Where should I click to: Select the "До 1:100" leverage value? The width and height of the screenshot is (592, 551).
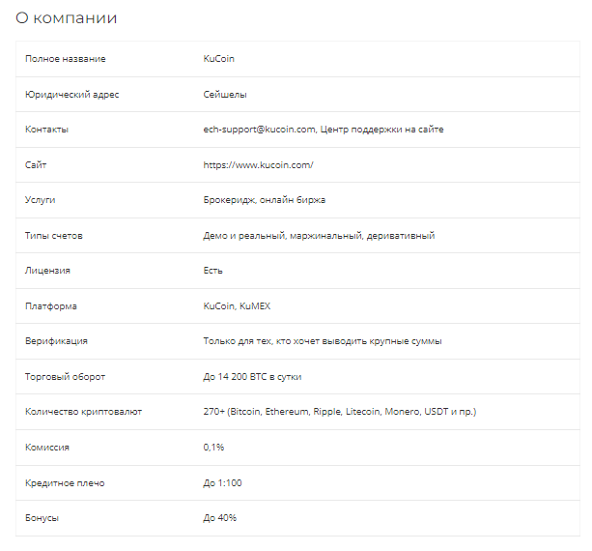click(x=224, y=482)
